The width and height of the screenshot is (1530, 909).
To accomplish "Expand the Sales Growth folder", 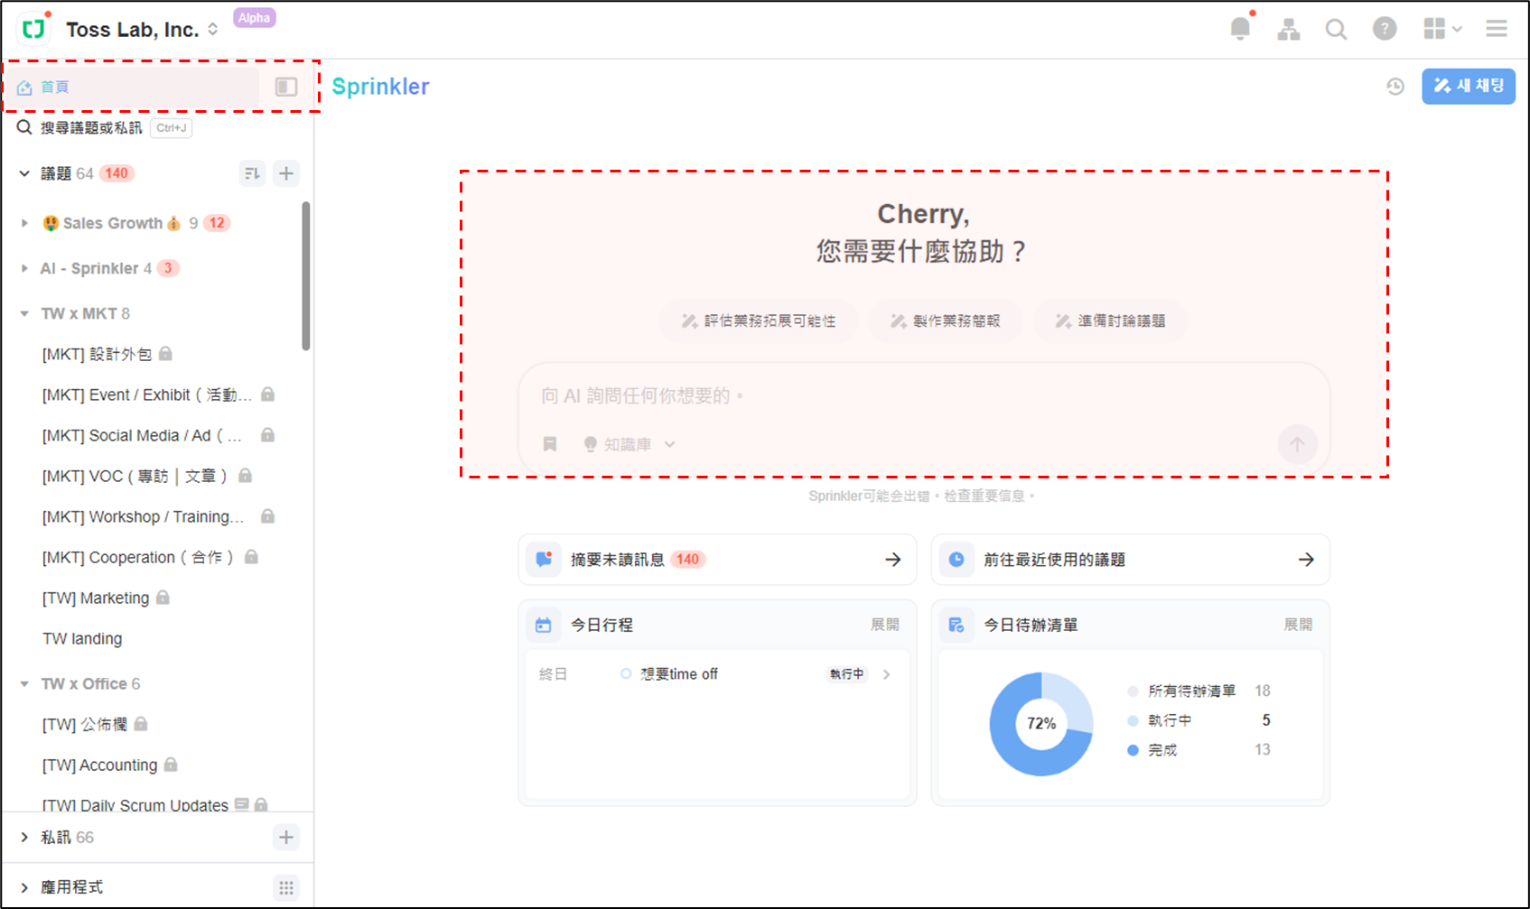I will click(24, 223).
